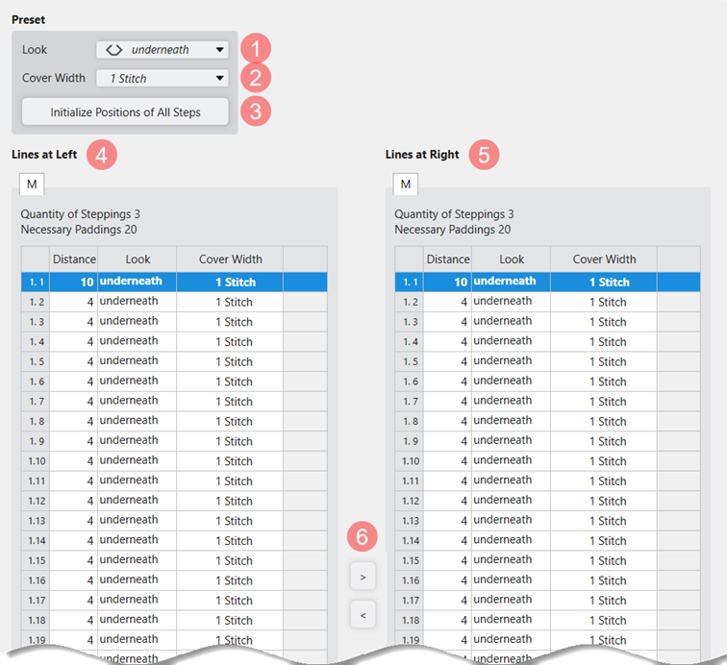The height and width of the screenshot is (665, 727).
Task: Click the left arrow copy button
Action: [x=363, y=613]
